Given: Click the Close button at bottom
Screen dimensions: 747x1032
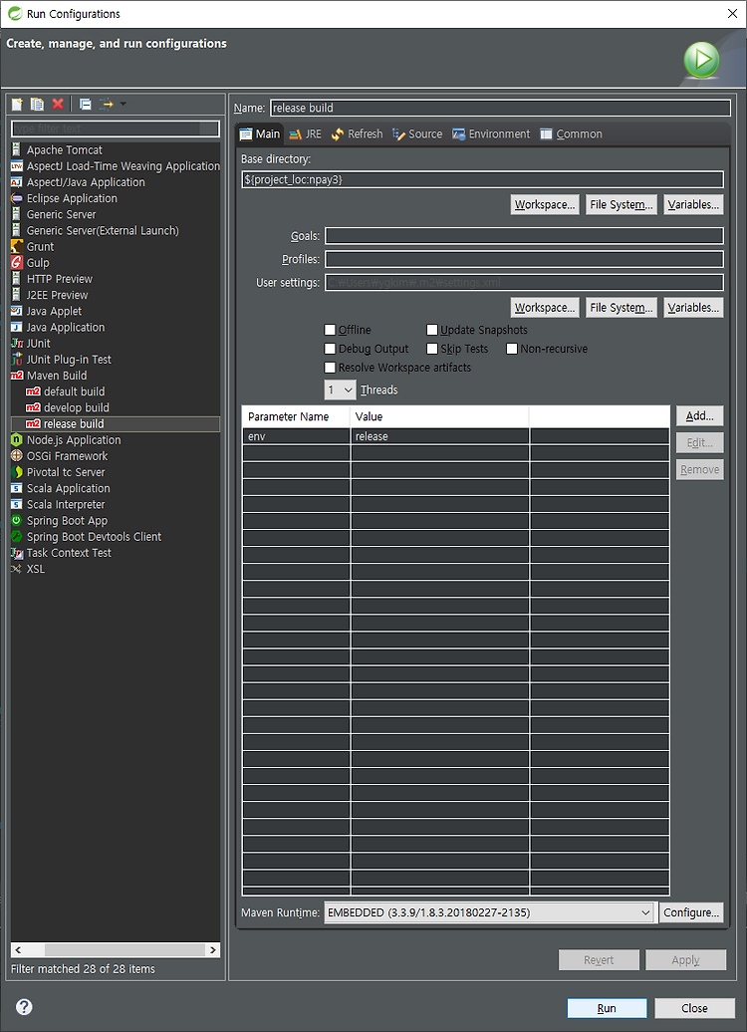Looking at the screenshot, I should (695, 1008).
